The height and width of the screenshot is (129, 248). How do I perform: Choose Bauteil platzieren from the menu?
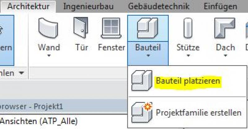click(x=188, y=81)
